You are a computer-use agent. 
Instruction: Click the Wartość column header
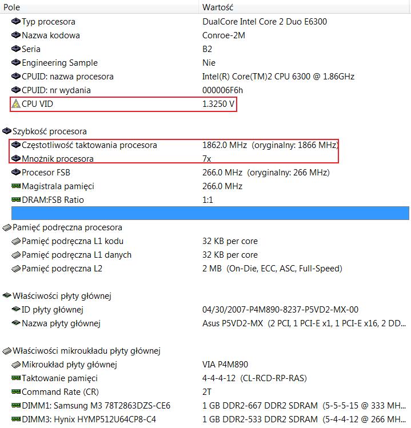(217, 7)
